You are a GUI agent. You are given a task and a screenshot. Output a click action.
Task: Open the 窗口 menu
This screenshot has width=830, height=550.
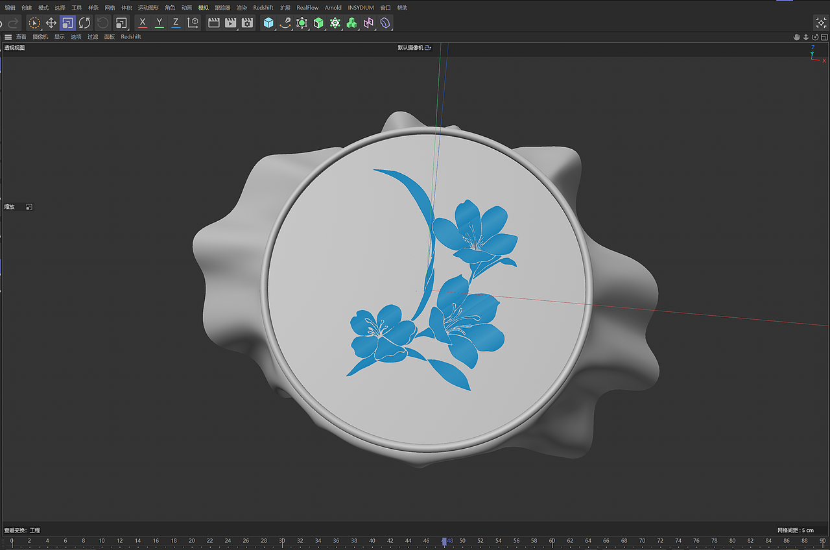(x=386, y=8)
